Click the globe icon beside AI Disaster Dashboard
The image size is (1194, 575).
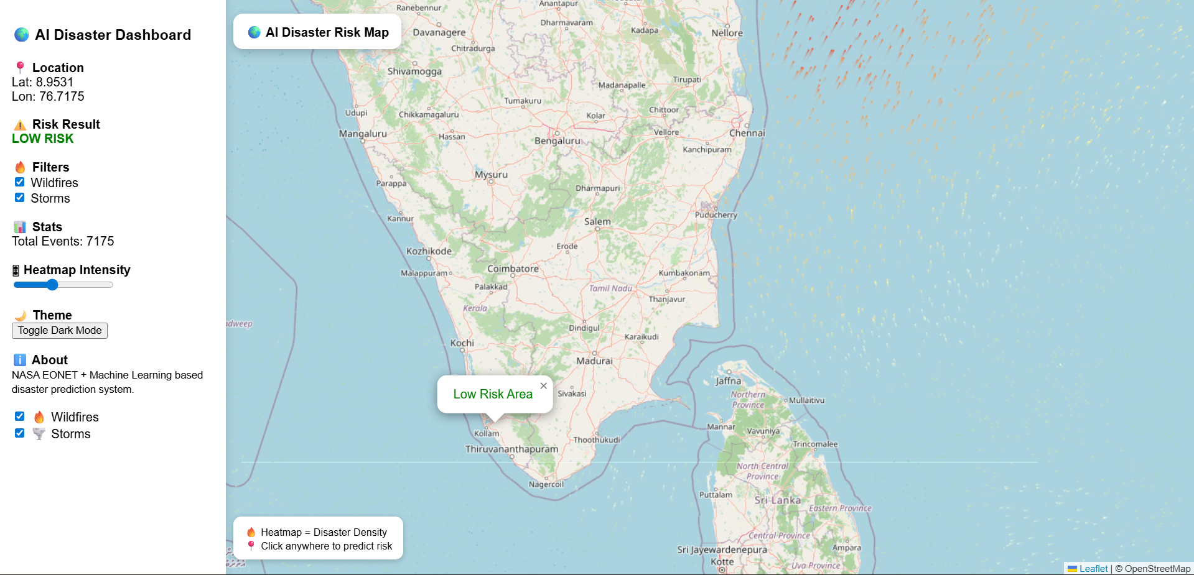pos(21,35)
